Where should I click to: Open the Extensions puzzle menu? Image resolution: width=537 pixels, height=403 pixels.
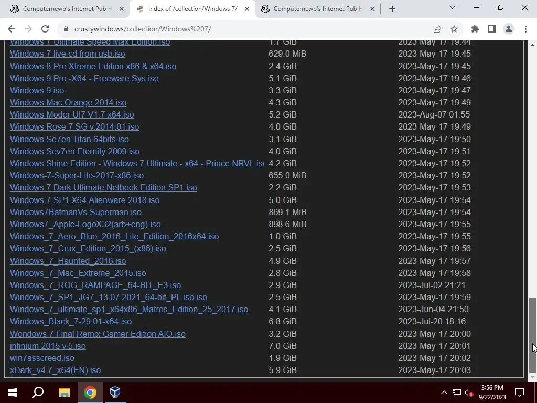coord(475,29)
